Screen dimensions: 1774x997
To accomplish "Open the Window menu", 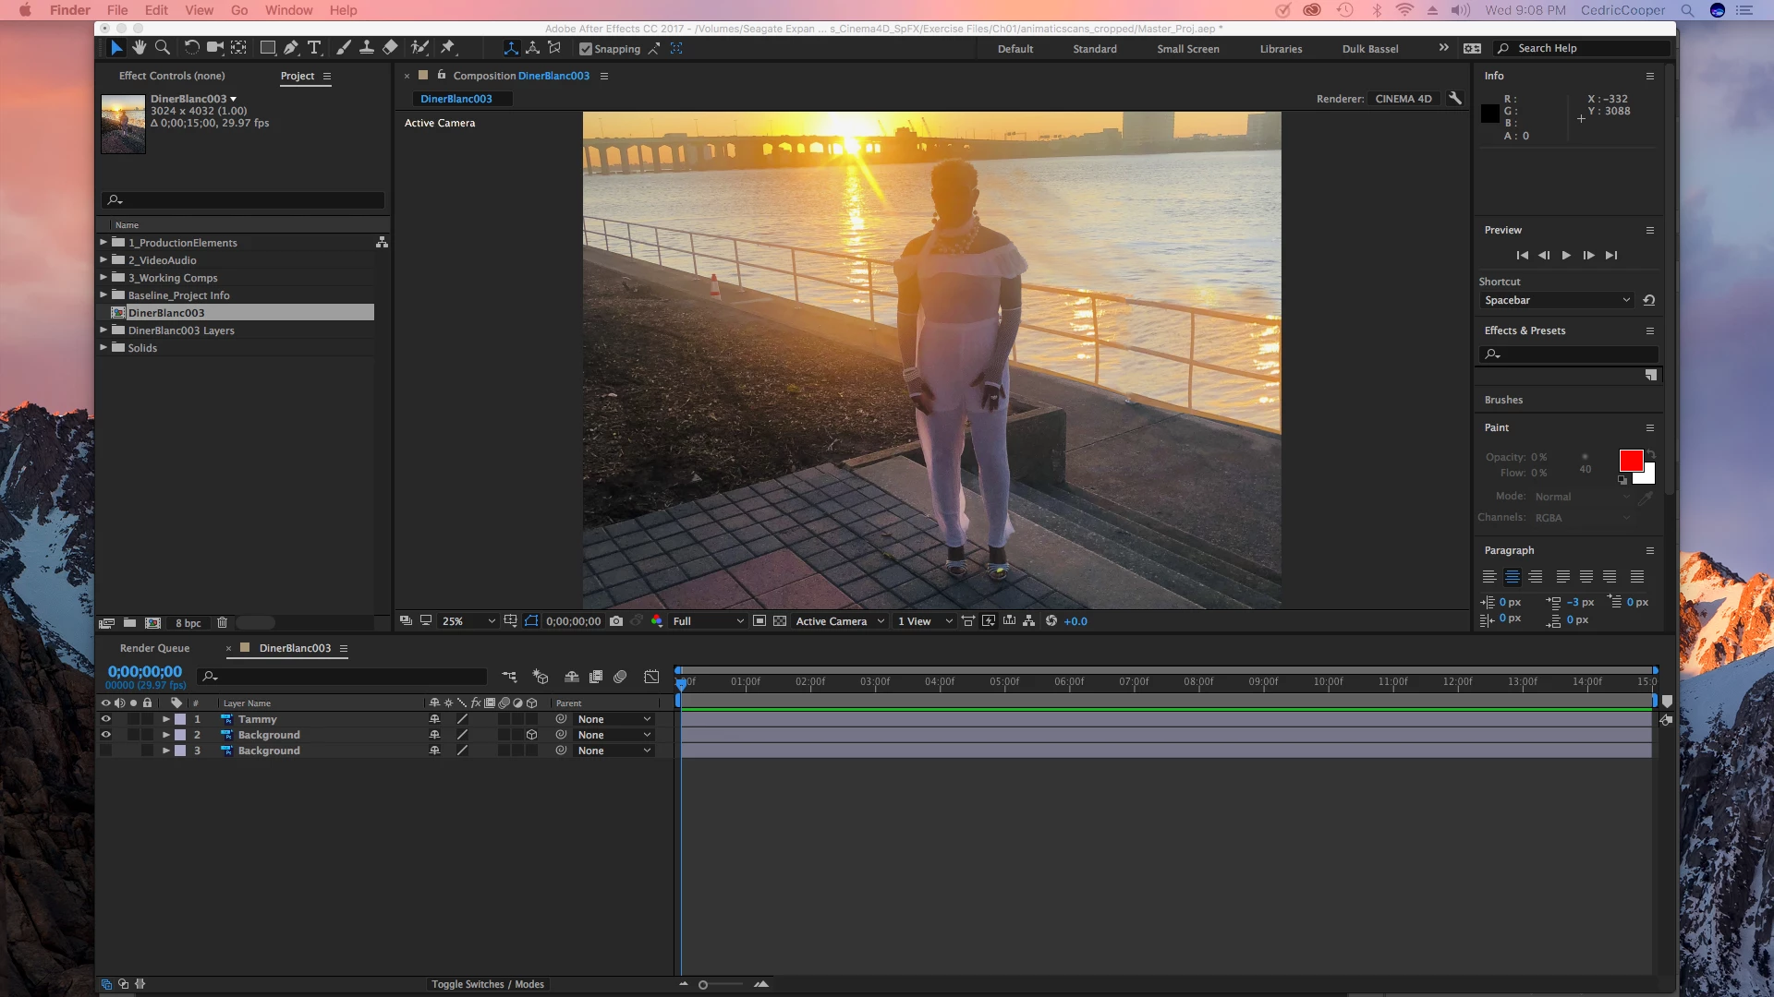I will pos(288,10).
